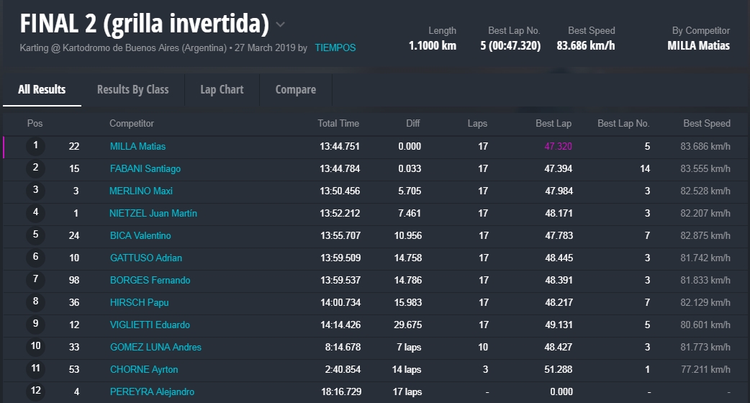Open the TIEMPOS organizer link
This screenshot has height=403, width=750.
point(335,48)
